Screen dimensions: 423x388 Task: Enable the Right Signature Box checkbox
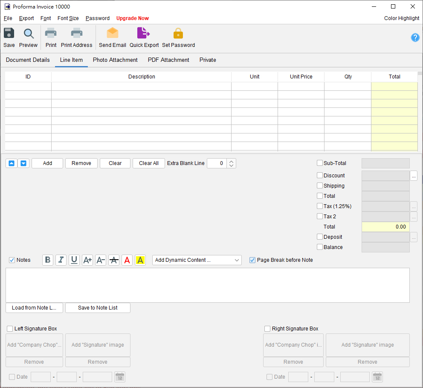(267, 329)
